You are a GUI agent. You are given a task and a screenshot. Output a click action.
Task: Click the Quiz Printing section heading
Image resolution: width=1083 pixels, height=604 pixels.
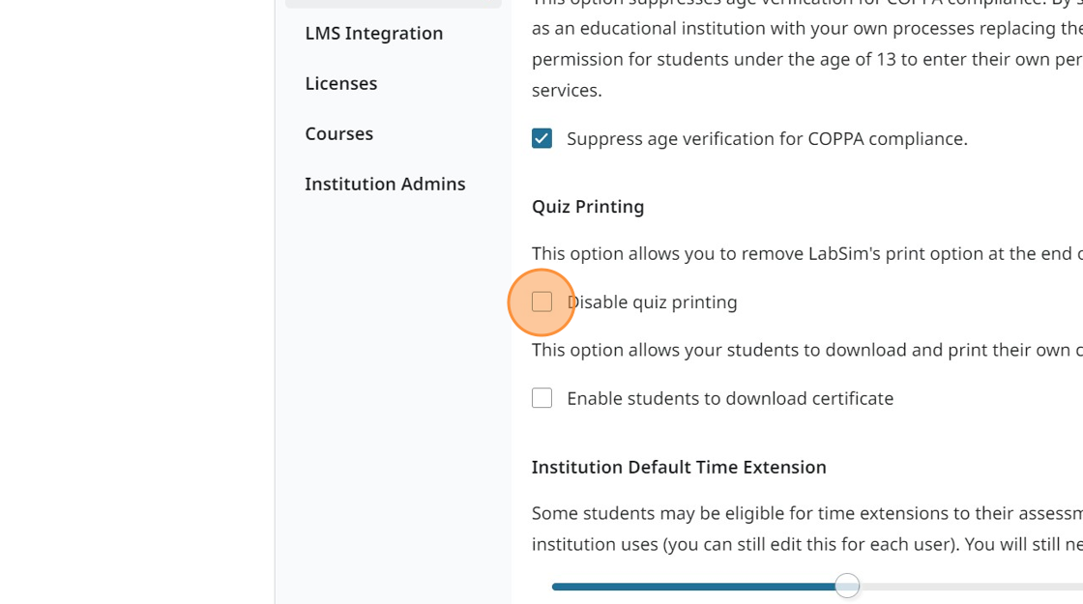[x=587, y=206]
